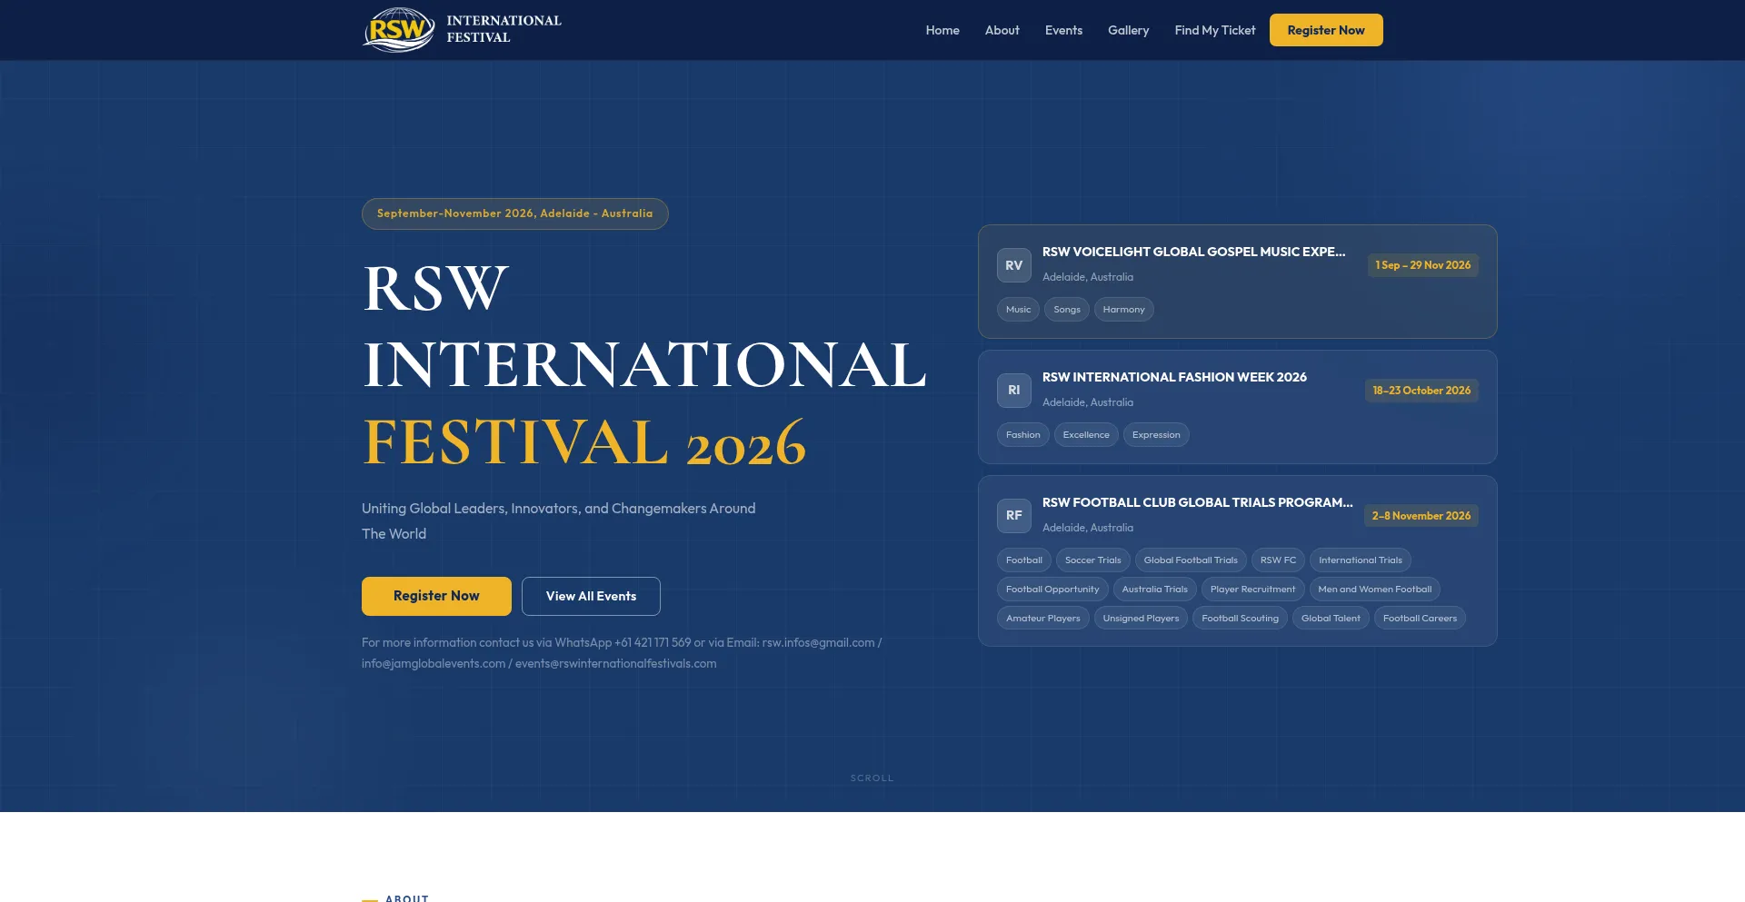This screenshot has width=1745, height=902.
Task: Select the Football Scouting tag
Action: pyautogui.click(x=1240, y=619)
